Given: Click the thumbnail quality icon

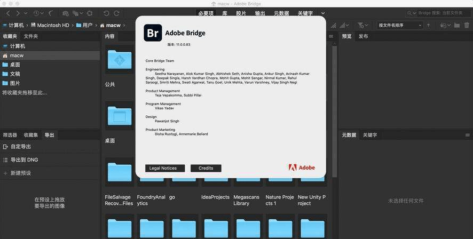Looking at the screenshot, I should coord(333,25).
